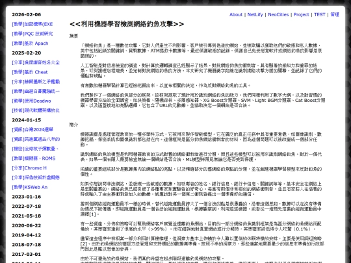Expand the 2019-04-12 date group
Viewport: 351px width, 263px height.
[27, 235]
